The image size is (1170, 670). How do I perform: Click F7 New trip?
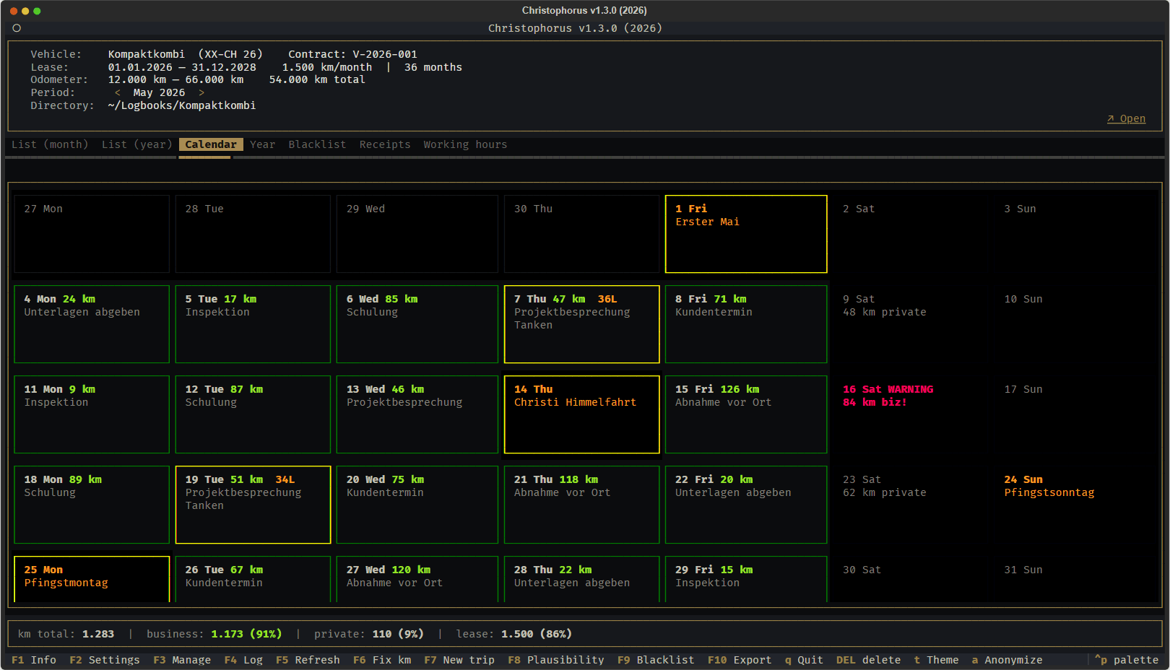point(459,660)
